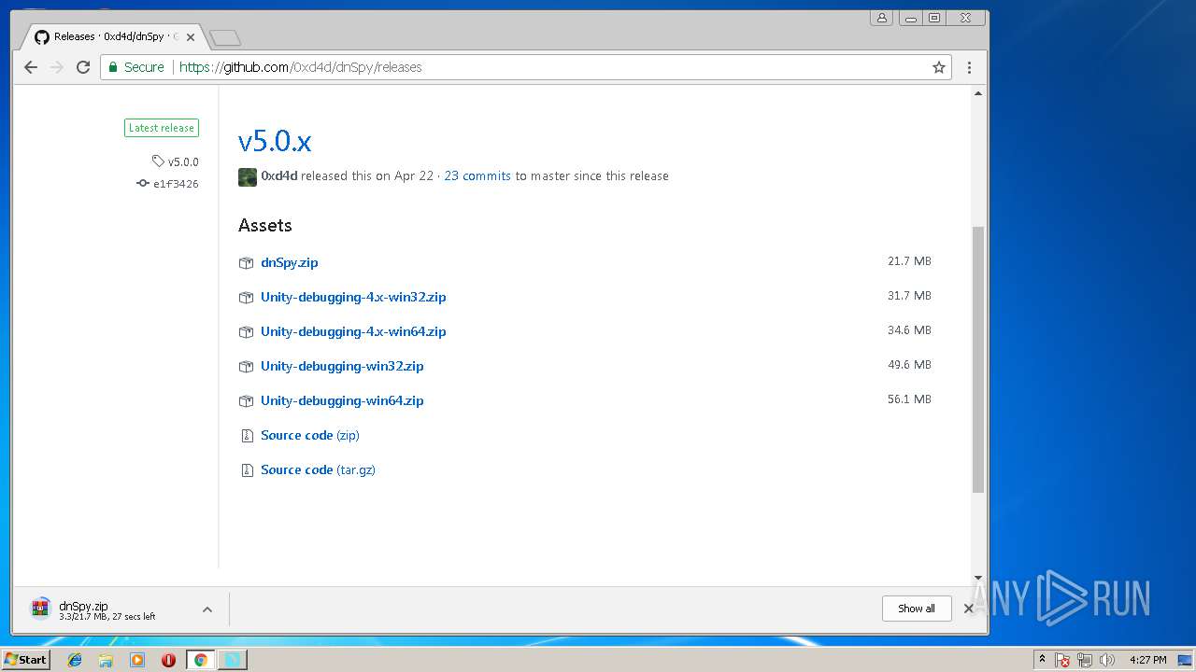Bookmark this page with the star icon
1196x672 pixels.
click(x=939, y=67)
